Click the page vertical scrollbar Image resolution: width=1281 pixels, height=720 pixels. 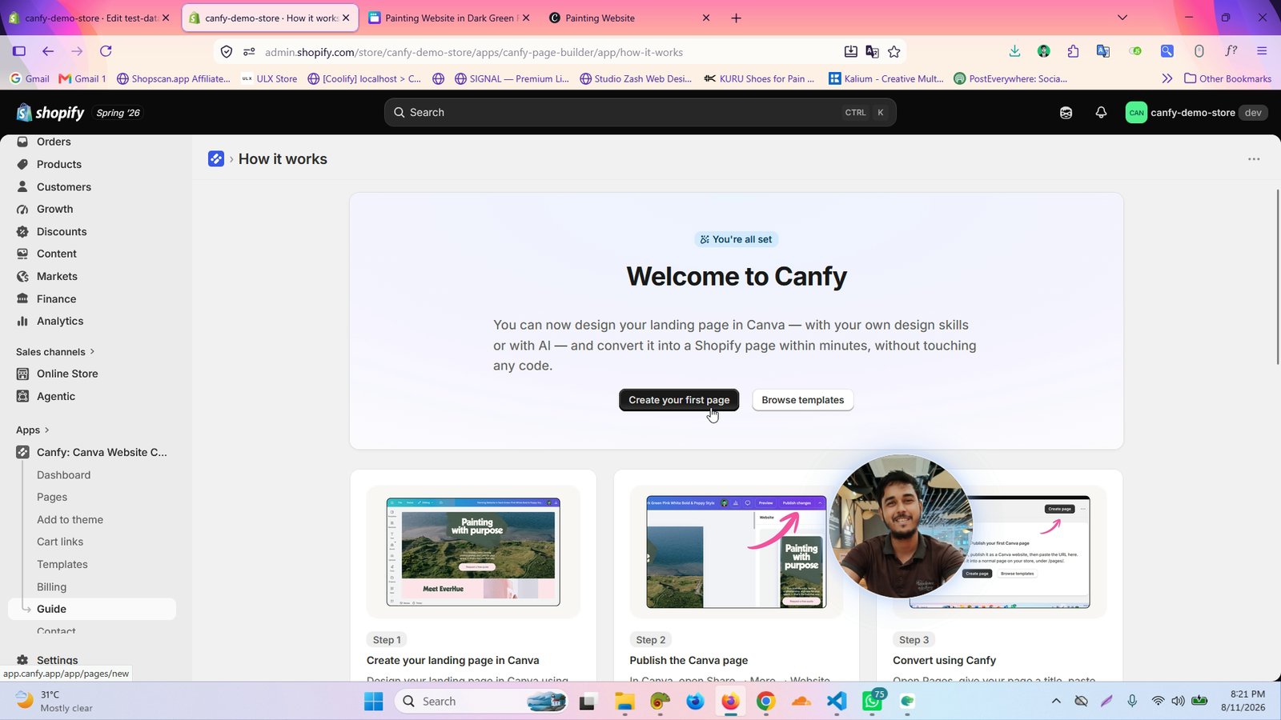coord(1278,277)
